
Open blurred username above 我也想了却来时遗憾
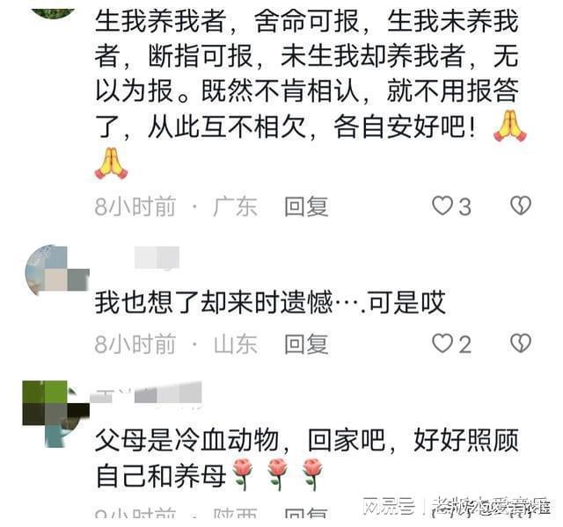click(157, 257)
